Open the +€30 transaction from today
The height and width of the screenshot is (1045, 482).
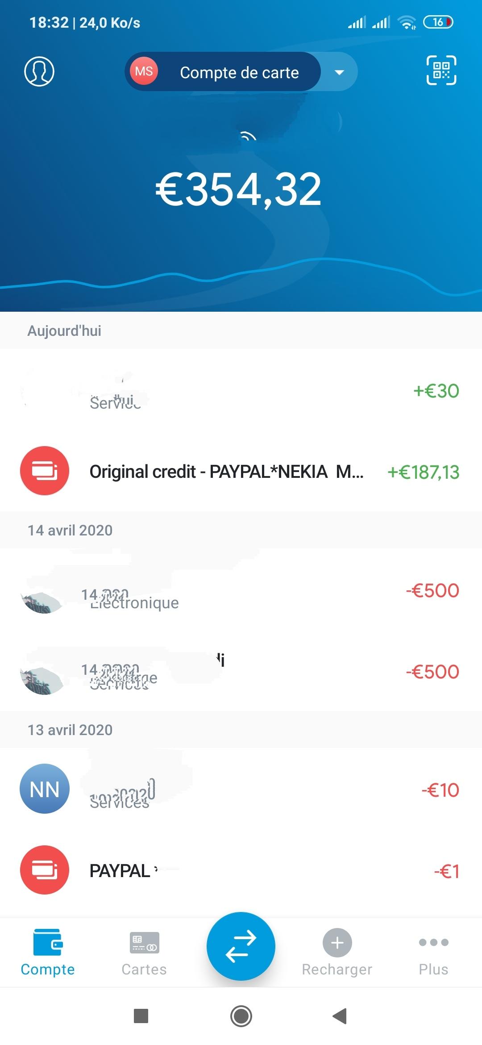tap(241, 391)
